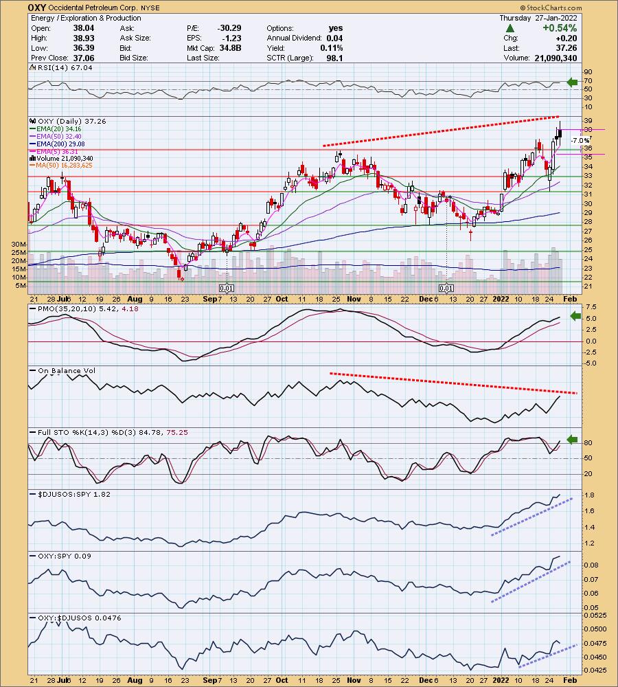Click the 30M label on volume axis
The image size is (618, 687).
tap(19, 244)
